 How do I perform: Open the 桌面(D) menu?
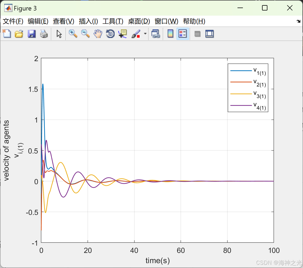139,21
